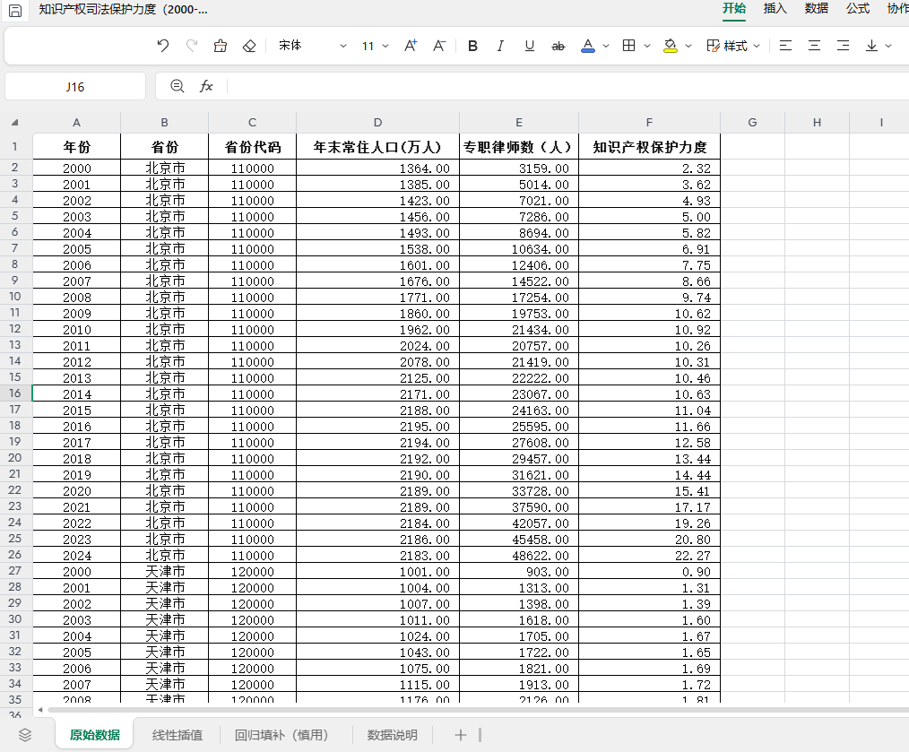This screenshot has height=752, width=909.
Task: Open the sheet list layers icon
Action: coord(25,735)
